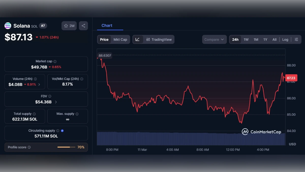Screen dimensions: 305x172
Task: Expand the FDV details chevron
Action: coord(56,102)
